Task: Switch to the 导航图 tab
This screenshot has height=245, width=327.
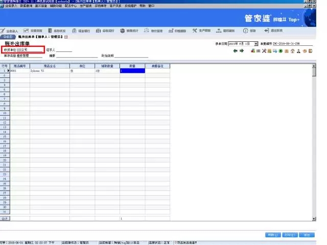Action: 8,37
